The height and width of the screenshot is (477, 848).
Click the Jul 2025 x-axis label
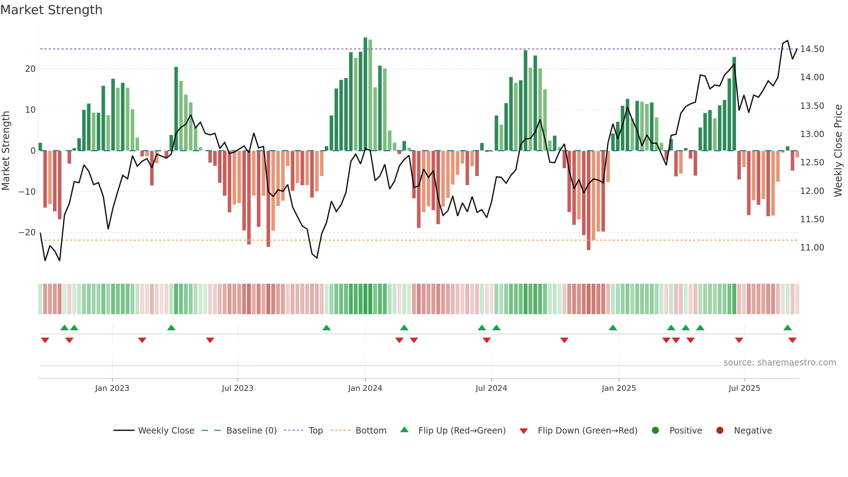[x=744, y=388]
